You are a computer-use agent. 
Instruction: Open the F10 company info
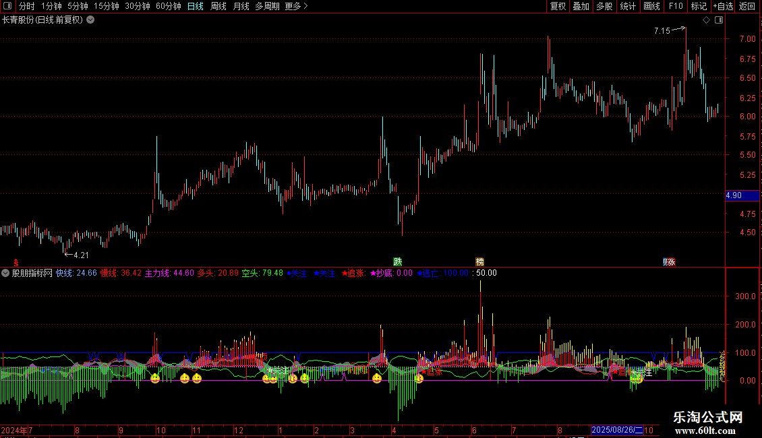point(676,6)
